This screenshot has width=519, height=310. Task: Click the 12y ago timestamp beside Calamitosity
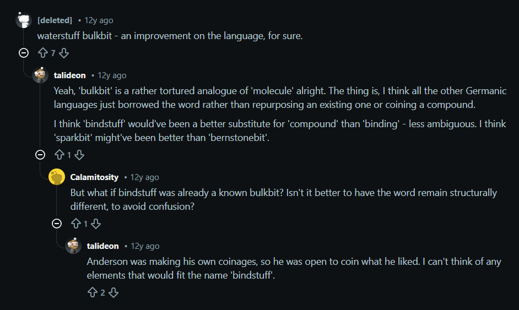point(144,177)
